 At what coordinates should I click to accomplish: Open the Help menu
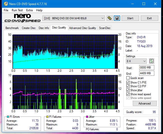(39, 10)
